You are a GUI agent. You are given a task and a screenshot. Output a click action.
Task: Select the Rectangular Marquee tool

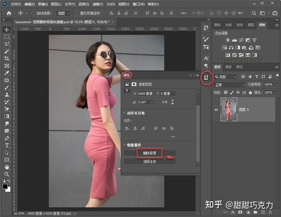click(7, 37)
